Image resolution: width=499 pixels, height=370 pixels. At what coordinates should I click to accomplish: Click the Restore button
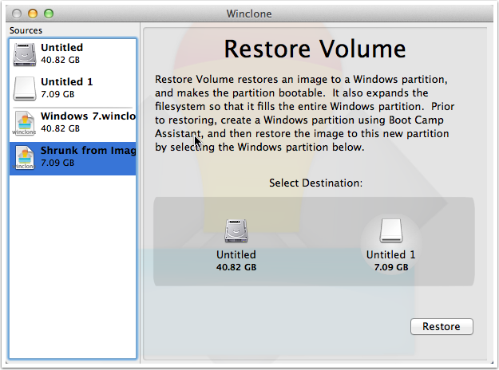(442, 326)
